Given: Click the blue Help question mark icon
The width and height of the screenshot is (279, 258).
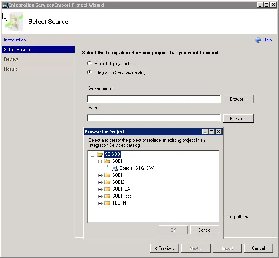Looking at the screenshot, I should [258, 40].
